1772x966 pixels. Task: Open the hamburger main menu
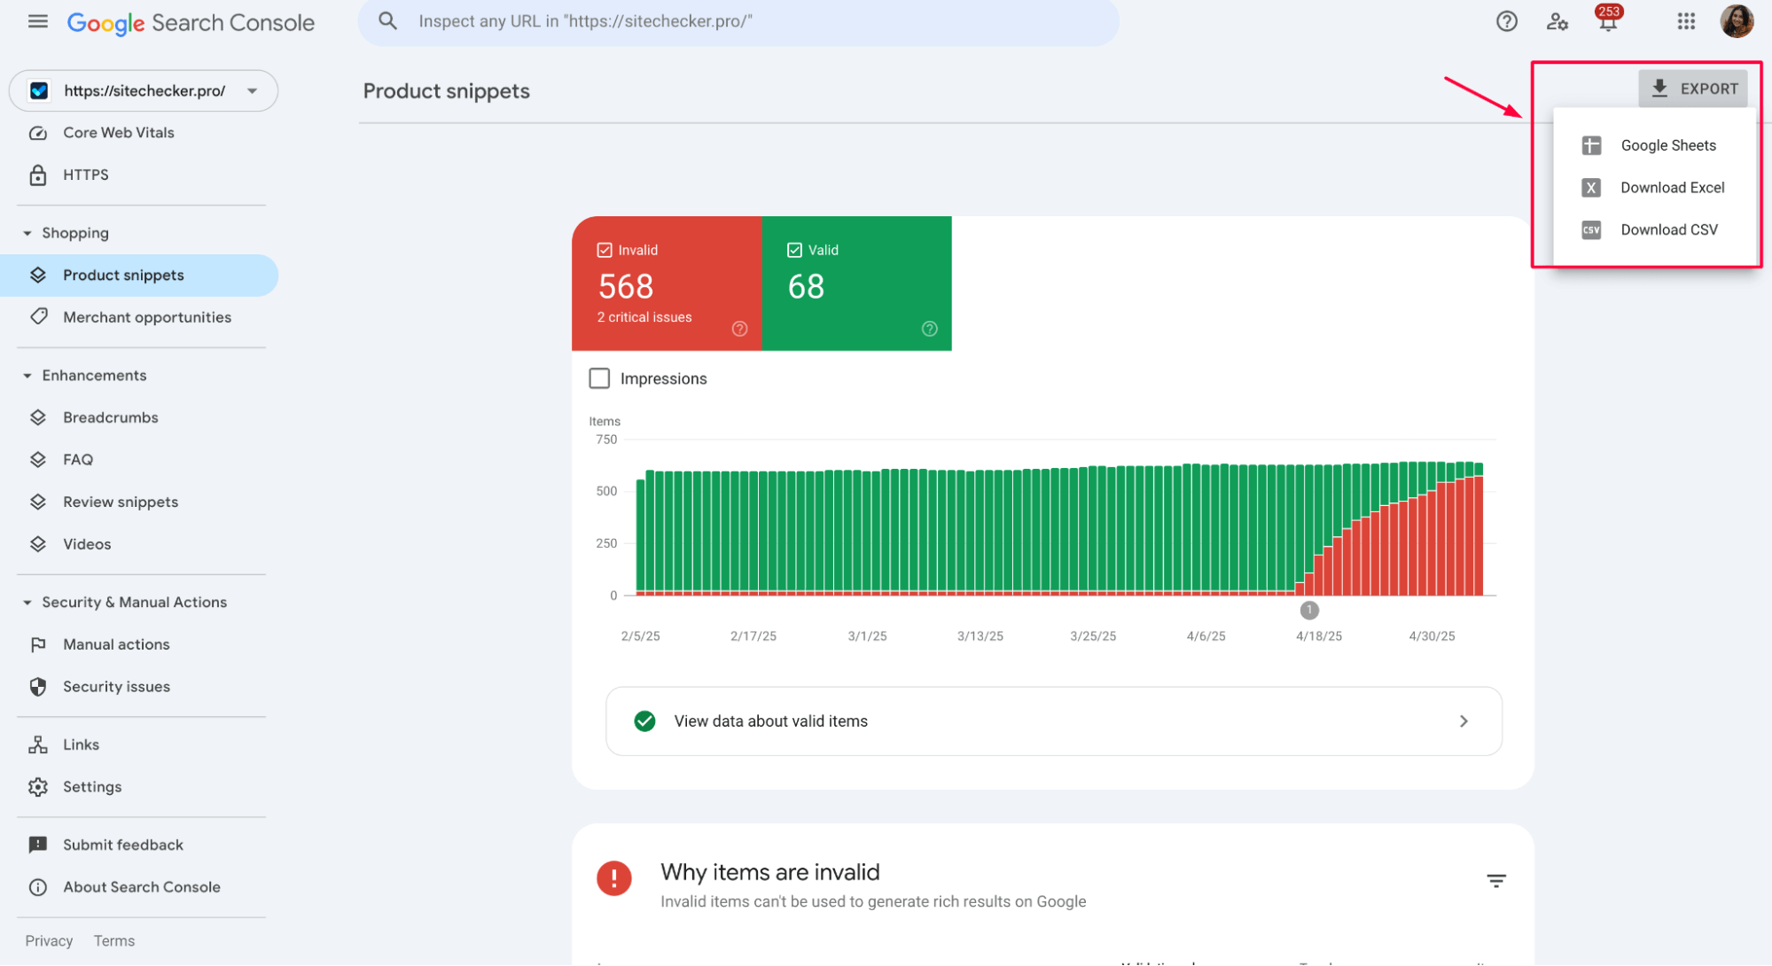click(x=37, y=21)
